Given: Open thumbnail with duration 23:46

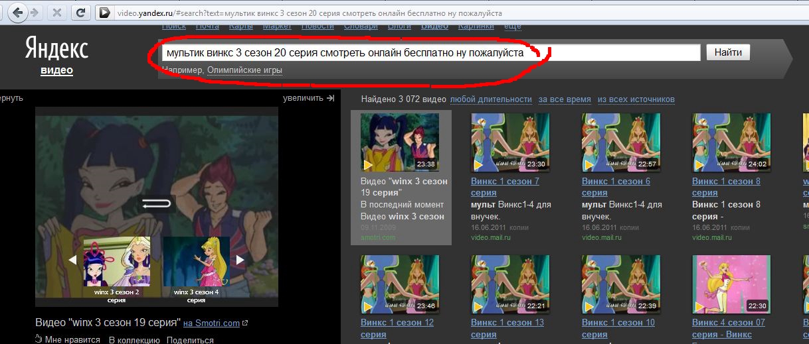Looking at the screenshot, I should tap(400, 284).
